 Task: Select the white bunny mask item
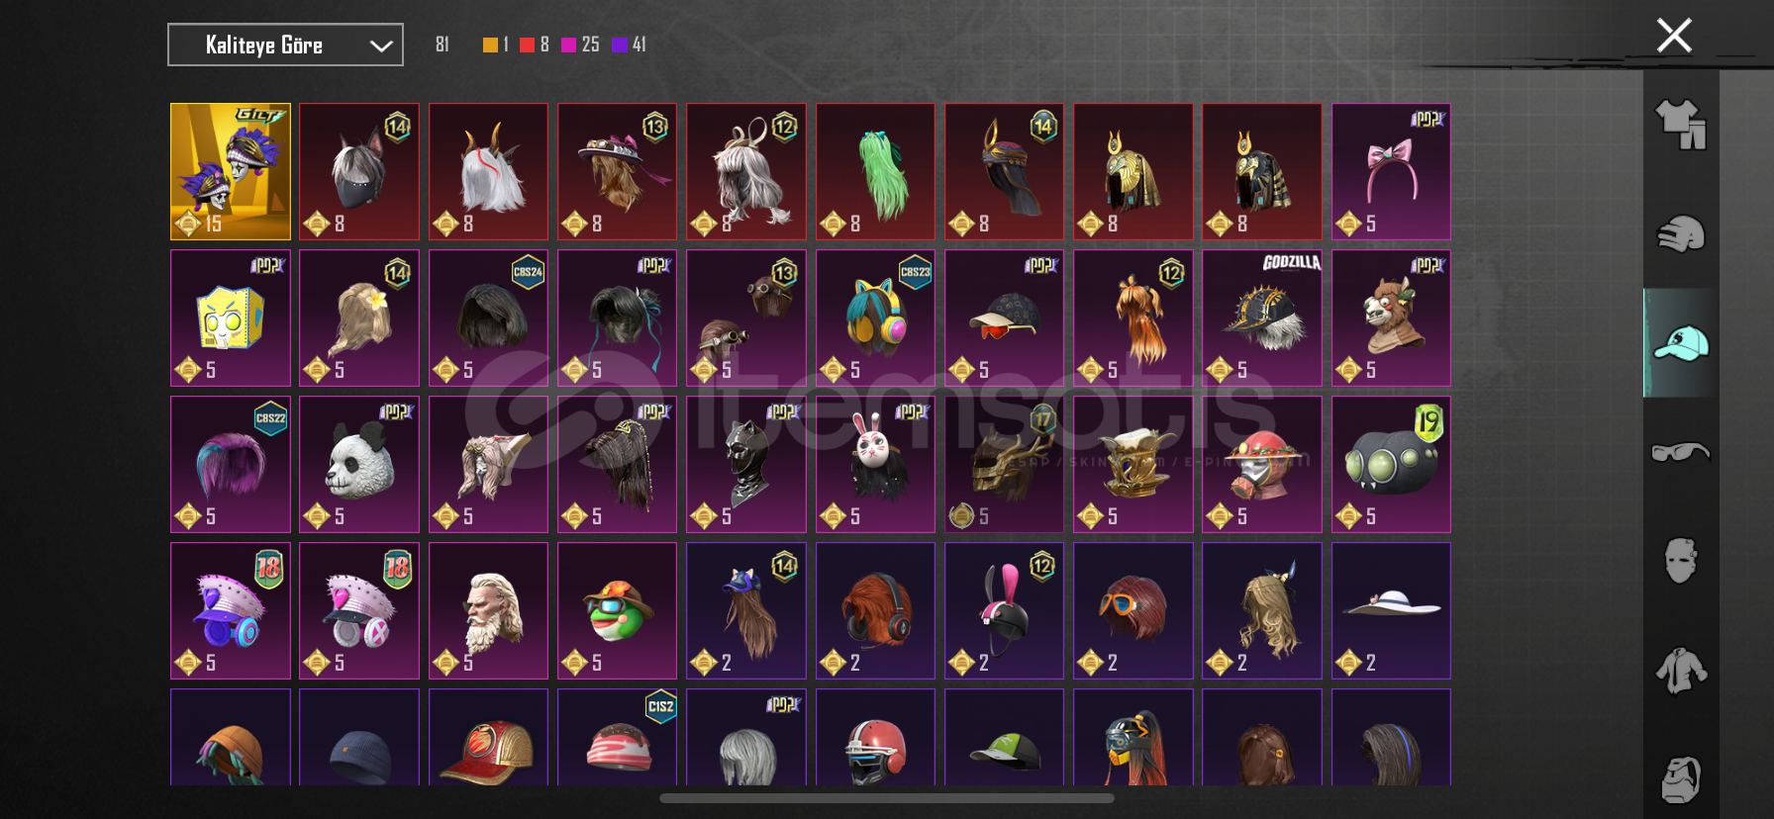click(875, 464)
